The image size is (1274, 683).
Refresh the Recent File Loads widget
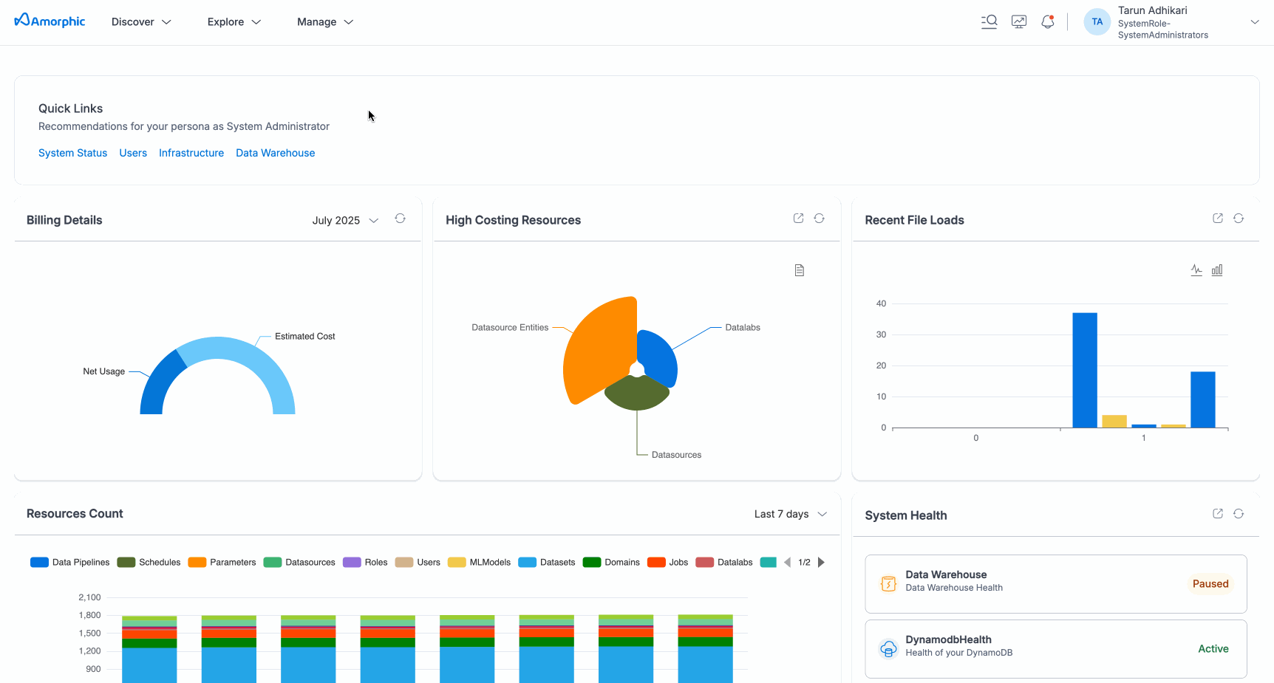(1239, 219)
